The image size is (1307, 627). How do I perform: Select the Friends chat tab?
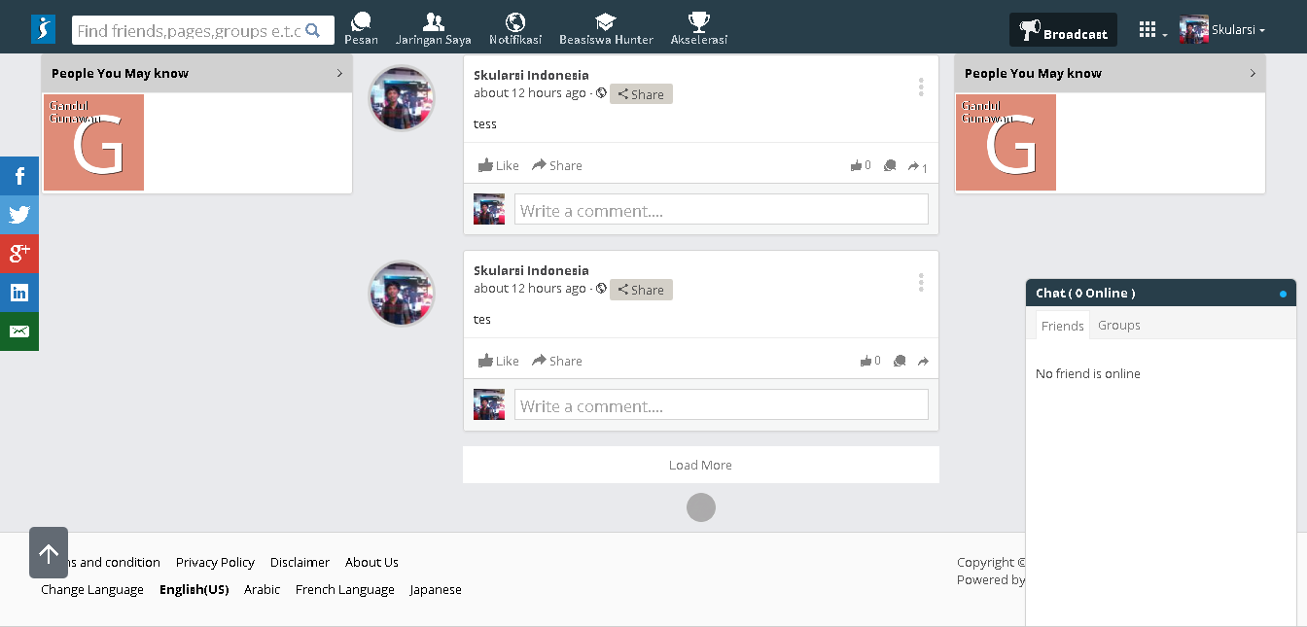(1062, 326)
